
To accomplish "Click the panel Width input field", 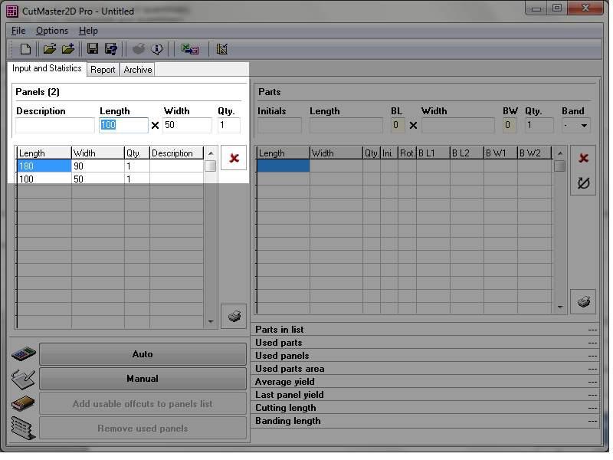I will click(x=187, y=125).
